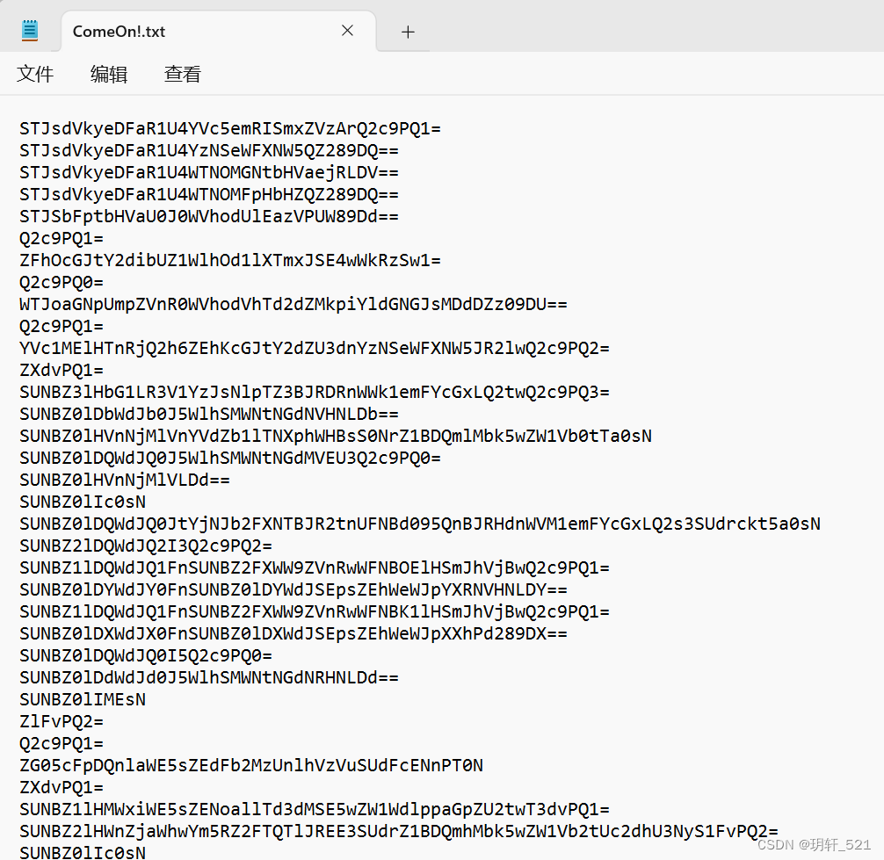Open the 文件 menu

click(35, 74)
